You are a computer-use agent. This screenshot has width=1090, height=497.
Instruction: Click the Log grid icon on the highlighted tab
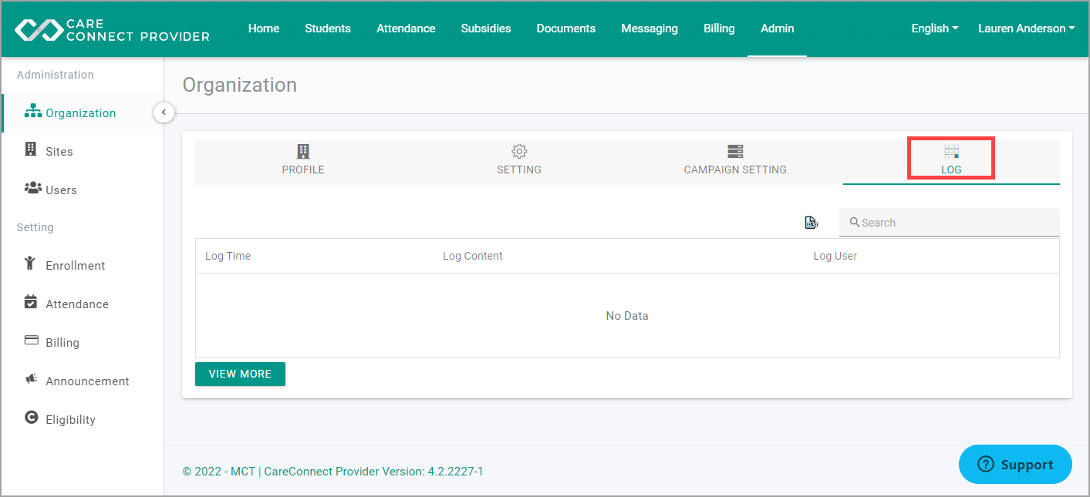950,151
